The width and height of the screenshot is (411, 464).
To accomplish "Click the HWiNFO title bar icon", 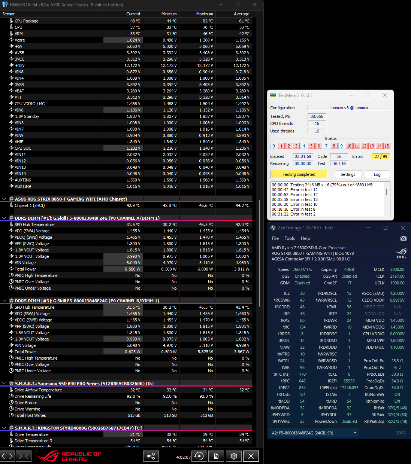I will click(x=5, y=5).
